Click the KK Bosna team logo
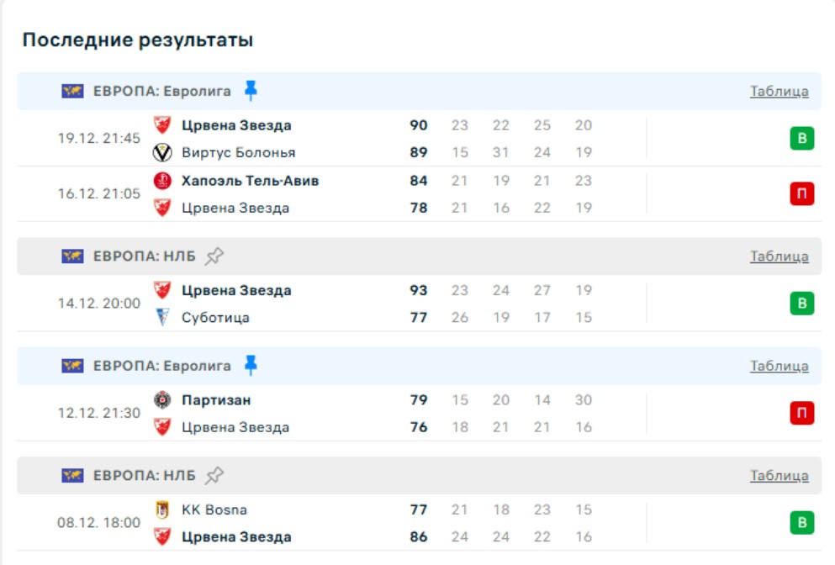The height and width of the screenshot is (565, 835). tap(162, 510)
